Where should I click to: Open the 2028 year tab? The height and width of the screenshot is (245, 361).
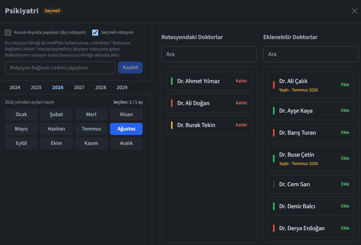[100, 88]
